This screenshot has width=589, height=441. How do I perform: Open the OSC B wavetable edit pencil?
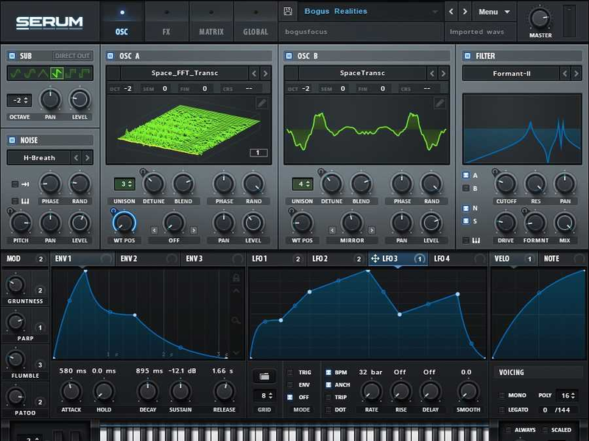tap(440, 103)
